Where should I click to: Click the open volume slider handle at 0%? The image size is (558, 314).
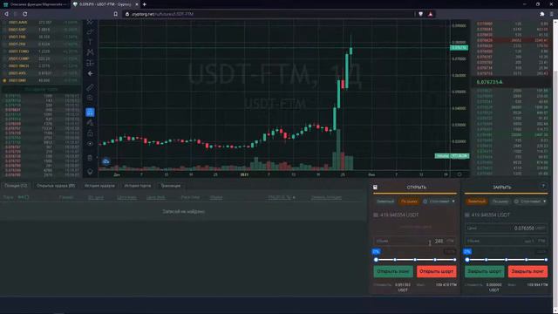click(x=376, y=260)
